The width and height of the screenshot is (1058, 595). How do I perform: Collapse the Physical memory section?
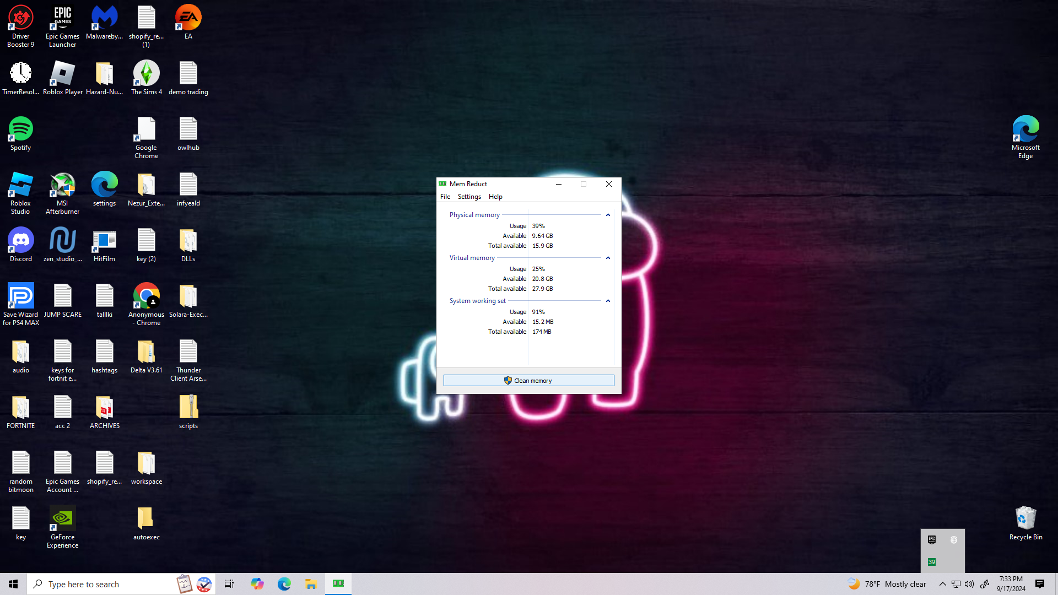click(x=608, y=215)
